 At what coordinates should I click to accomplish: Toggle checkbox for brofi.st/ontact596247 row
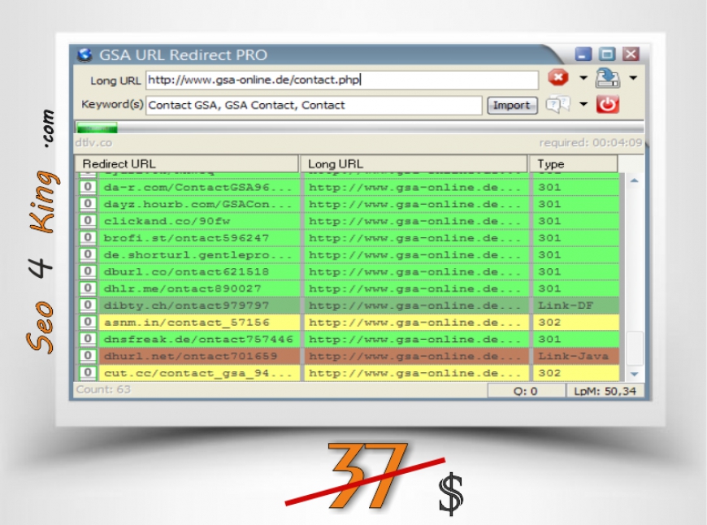(x=88, y=237)
